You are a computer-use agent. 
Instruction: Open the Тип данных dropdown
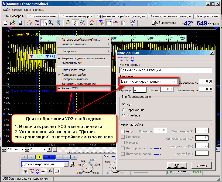175,81
